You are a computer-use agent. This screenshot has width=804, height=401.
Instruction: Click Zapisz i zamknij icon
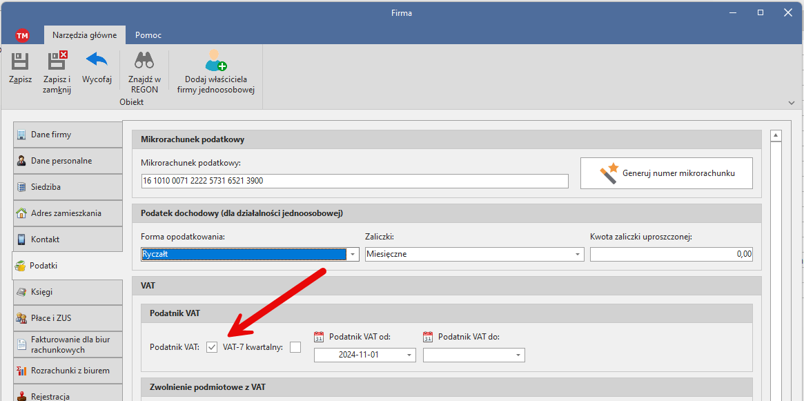57,61
